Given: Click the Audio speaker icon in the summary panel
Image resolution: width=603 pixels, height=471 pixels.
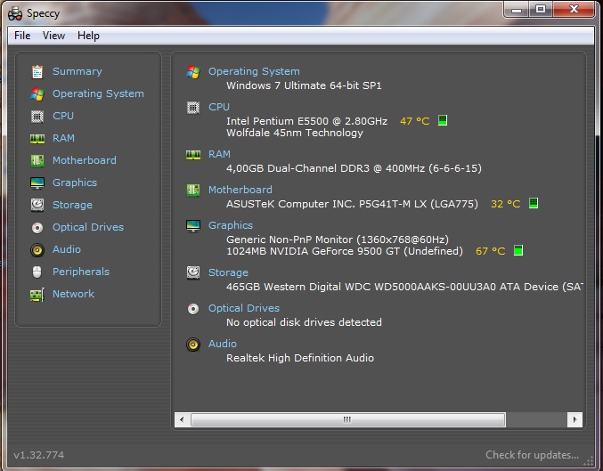Looking at the screenshot, I should (x=193, y=345).
